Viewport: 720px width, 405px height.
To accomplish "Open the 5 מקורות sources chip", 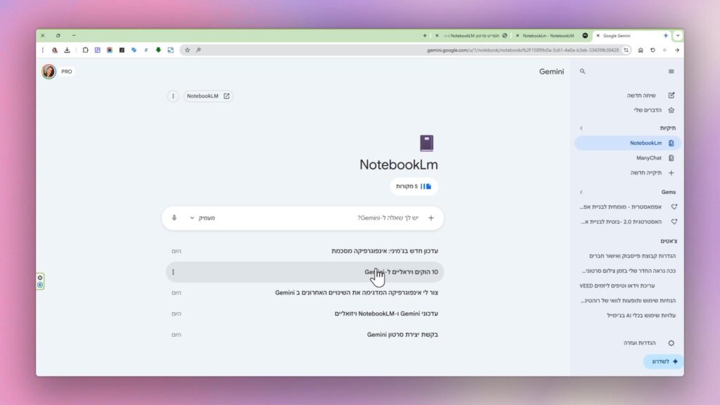I will tap(413, 186).
